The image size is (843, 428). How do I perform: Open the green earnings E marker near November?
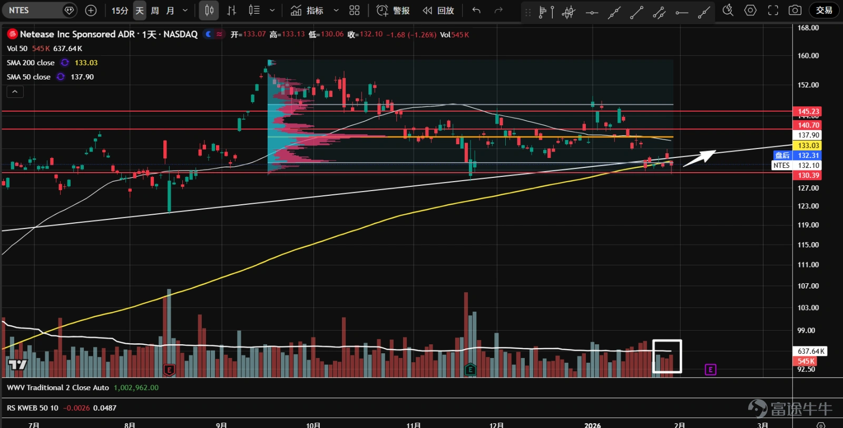coord(470,370)
